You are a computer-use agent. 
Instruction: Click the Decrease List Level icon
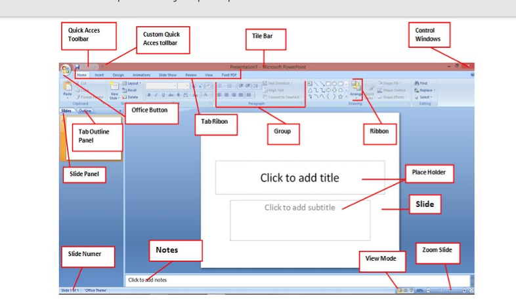[x=241, y=86]
